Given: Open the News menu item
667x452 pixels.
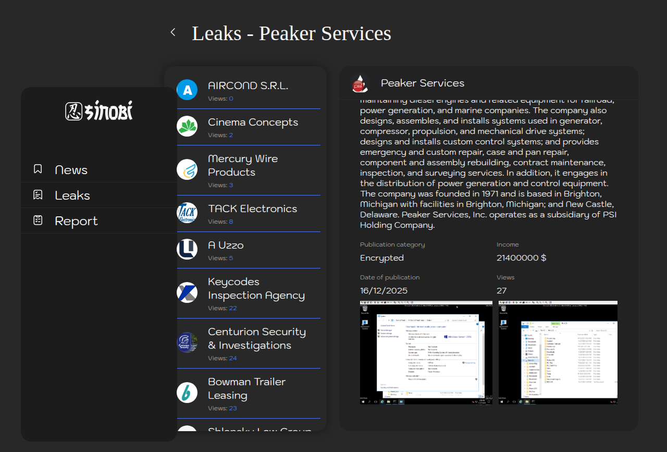Looking at the screenshot, I should click(71, 170).
